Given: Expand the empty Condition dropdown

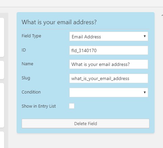Looking at the screenshot, I should [x=109, y=92].
